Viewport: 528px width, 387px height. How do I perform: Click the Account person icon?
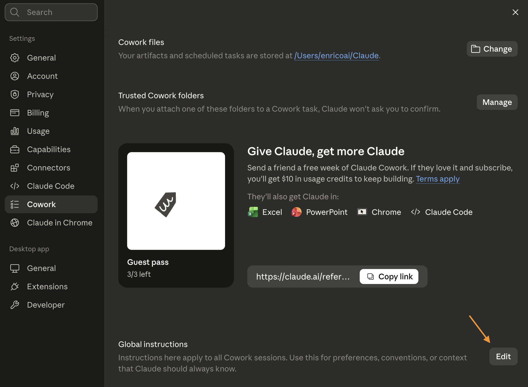point(15,76)
